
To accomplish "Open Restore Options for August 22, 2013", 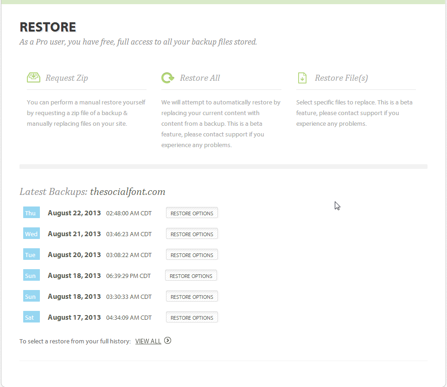I will (192, 213).
